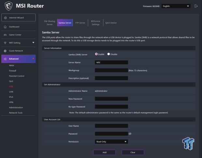Click the Guest Network globe icon
202x158 pixels.
coord(5,51)
